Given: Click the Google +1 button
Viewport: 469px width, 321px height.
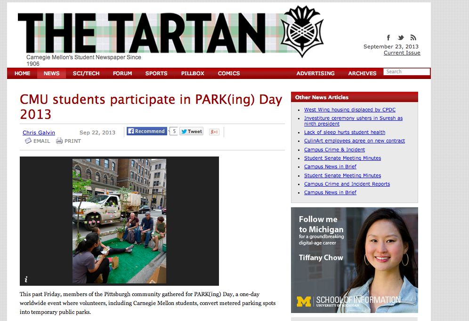Looking at the screenshot, I should 214,132.
